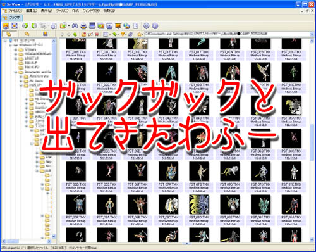Open the ウィンドウ menu
This screenshot has width=316, height=252.
click(x=91, y=11)
